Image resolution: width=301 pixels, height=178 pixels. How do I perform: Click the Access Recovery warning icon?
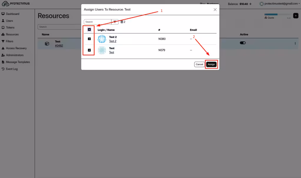click(x=3, y=48)
